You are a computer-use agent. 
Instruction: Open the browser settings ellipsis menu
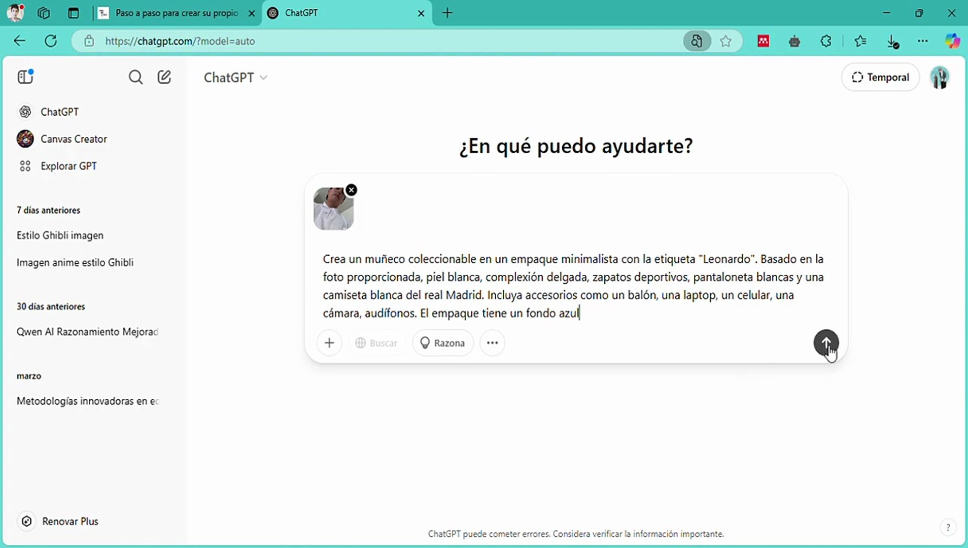click(923, 41)
